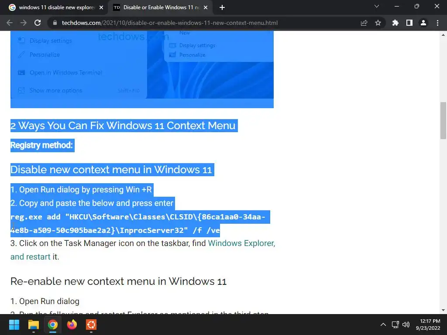Go back to the previous page

click(10, 23)
